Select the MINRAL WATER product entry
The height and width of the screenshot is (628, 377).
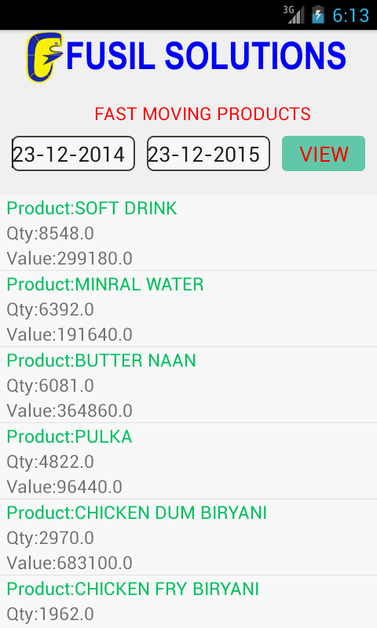tap(188, 309)
